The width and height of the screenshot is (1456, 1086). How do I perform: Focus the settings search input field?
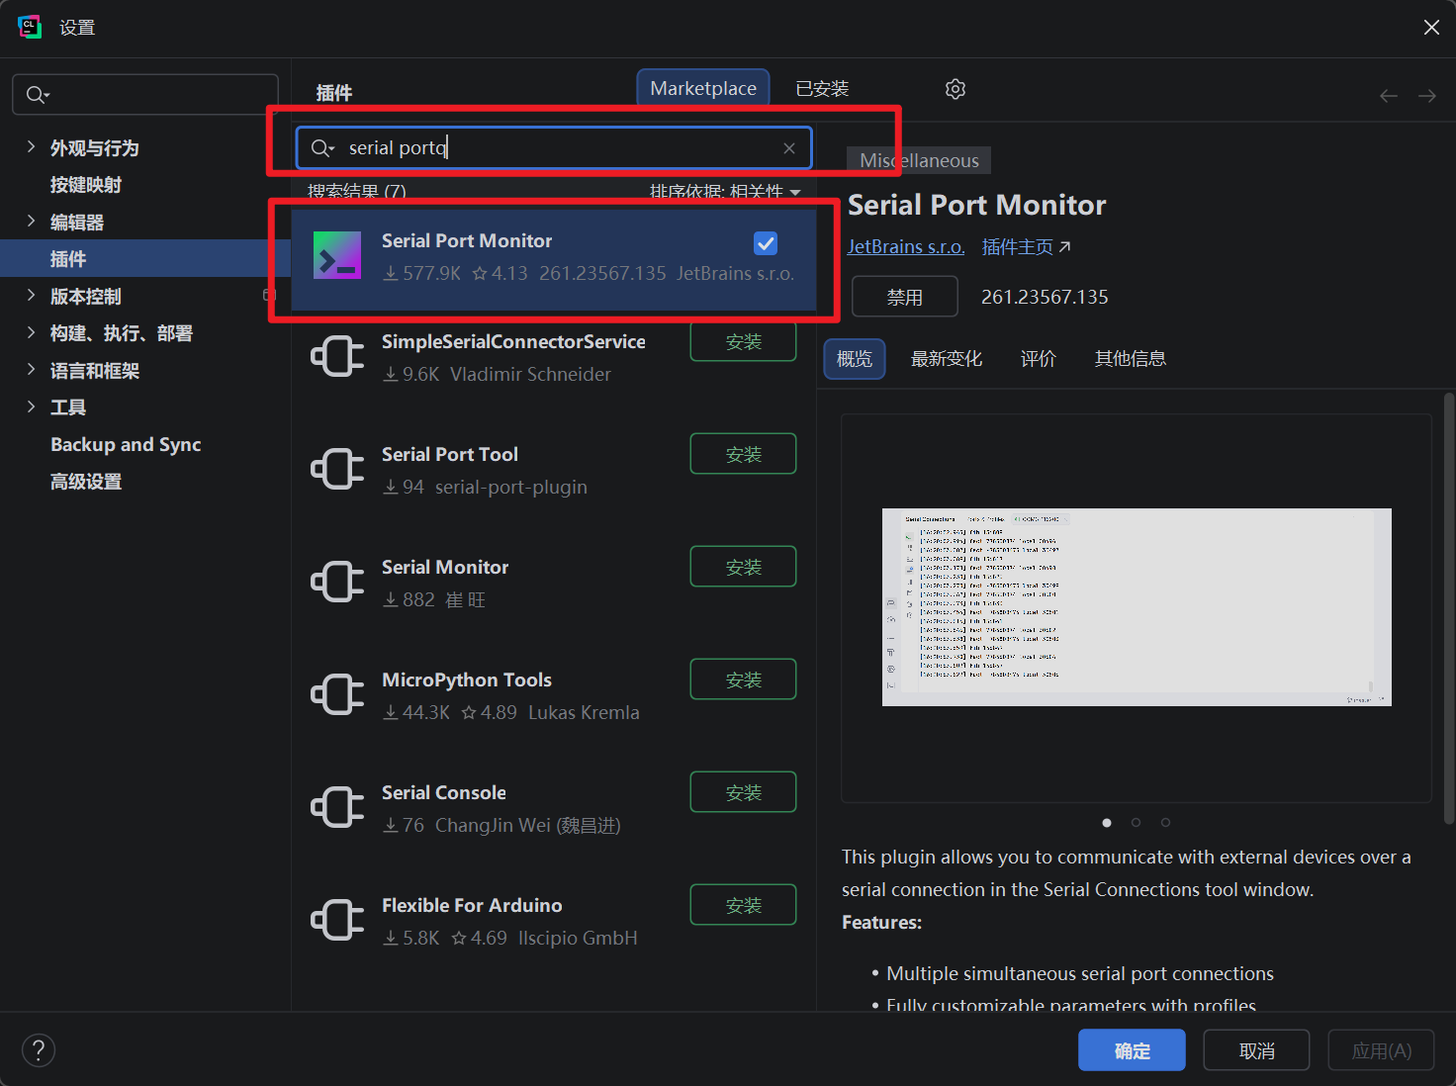click(145, 95)
